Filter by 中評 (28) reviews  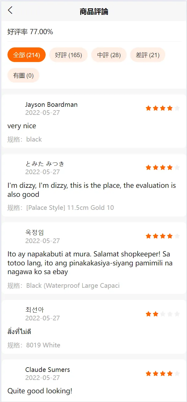click(109, 55)
